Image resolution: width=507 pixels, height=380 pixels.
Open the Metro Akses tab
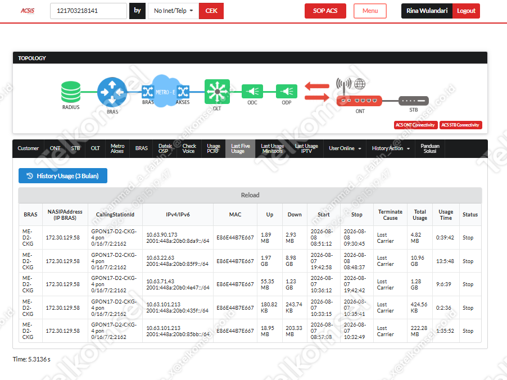(117, 148)
